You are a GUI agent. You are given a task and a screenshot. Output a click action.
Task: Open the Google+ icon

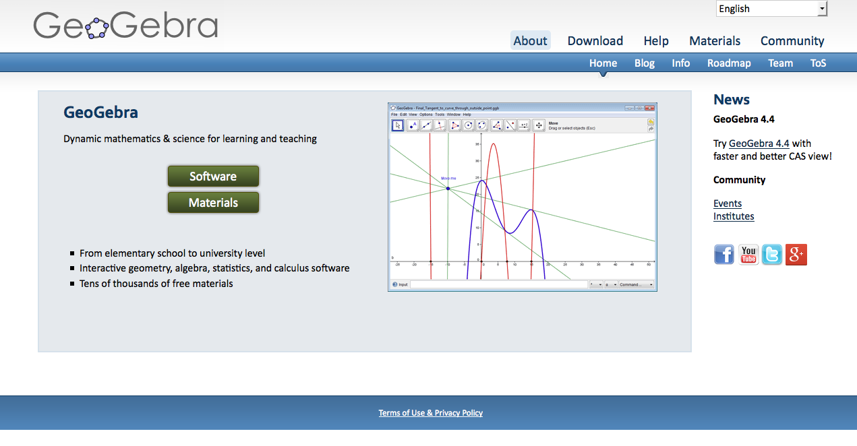796,255
